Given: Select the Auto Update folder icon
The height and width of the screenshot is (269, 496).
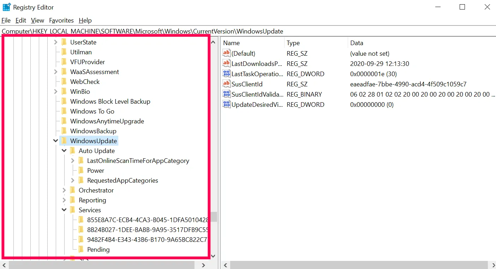Looking at the screenshot, I should coord(72,151).
